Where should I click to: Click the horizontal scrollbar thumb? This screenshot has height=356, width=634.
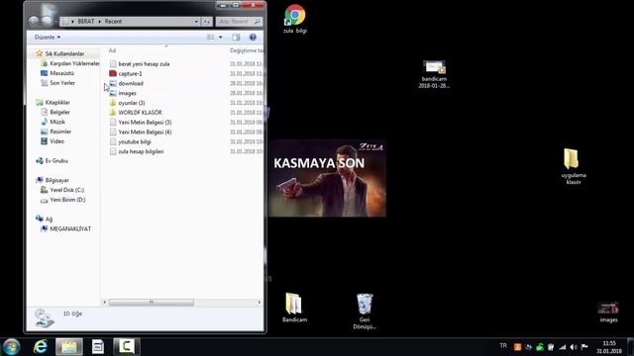152,302
